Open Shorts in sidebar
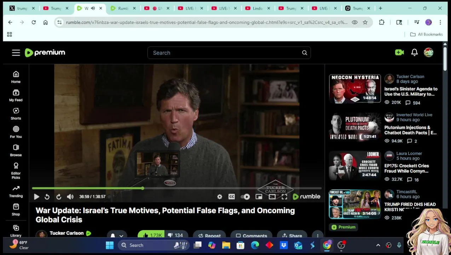The image size is (451, 255). [x=16, y=114]
